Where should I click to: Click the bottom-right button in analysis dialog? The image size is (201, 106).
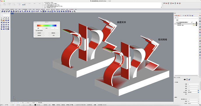54,35
